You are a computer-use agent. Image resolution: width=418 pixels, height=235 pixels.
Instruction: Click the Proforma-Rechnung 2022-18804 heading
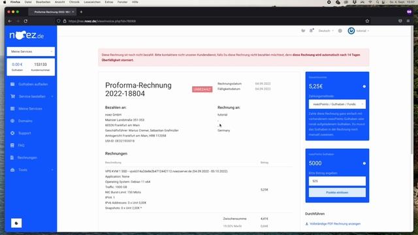(x=138, y=89)
